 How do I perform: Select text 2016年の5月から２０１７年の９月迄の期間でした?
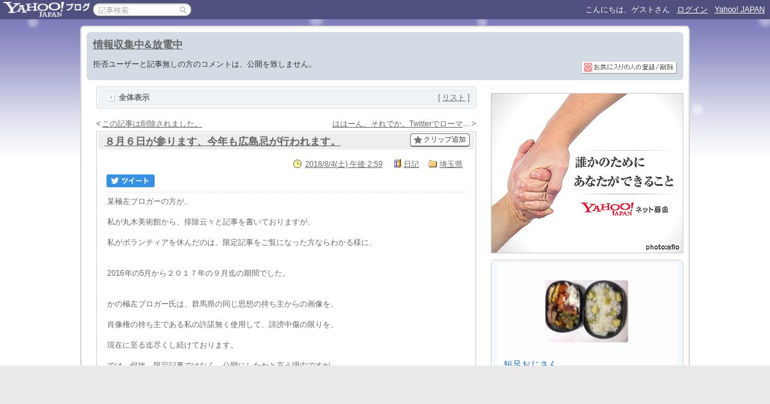197,273
